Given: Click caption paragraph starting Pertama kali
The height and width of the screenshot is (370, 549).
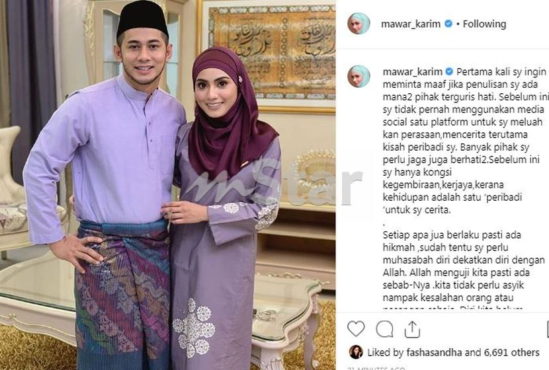Looking at the screenshot, I should (464, 141).
